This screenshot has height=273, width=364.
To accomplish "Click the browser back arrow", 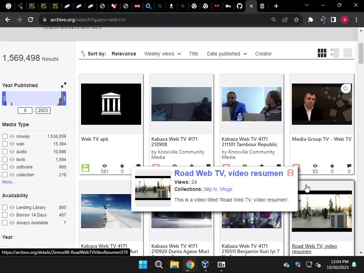I will click(8, 20).
